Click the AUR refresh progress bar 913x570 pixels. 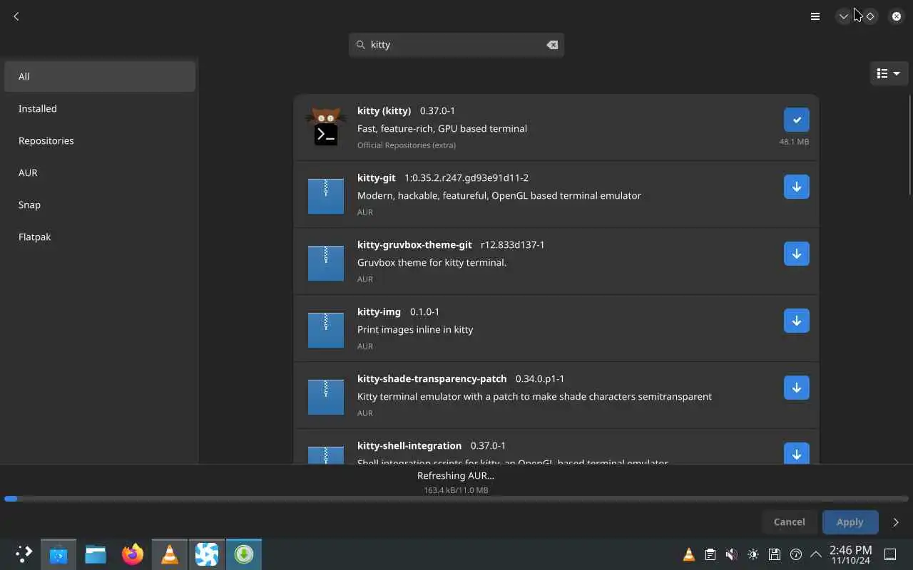click(456, 499)
